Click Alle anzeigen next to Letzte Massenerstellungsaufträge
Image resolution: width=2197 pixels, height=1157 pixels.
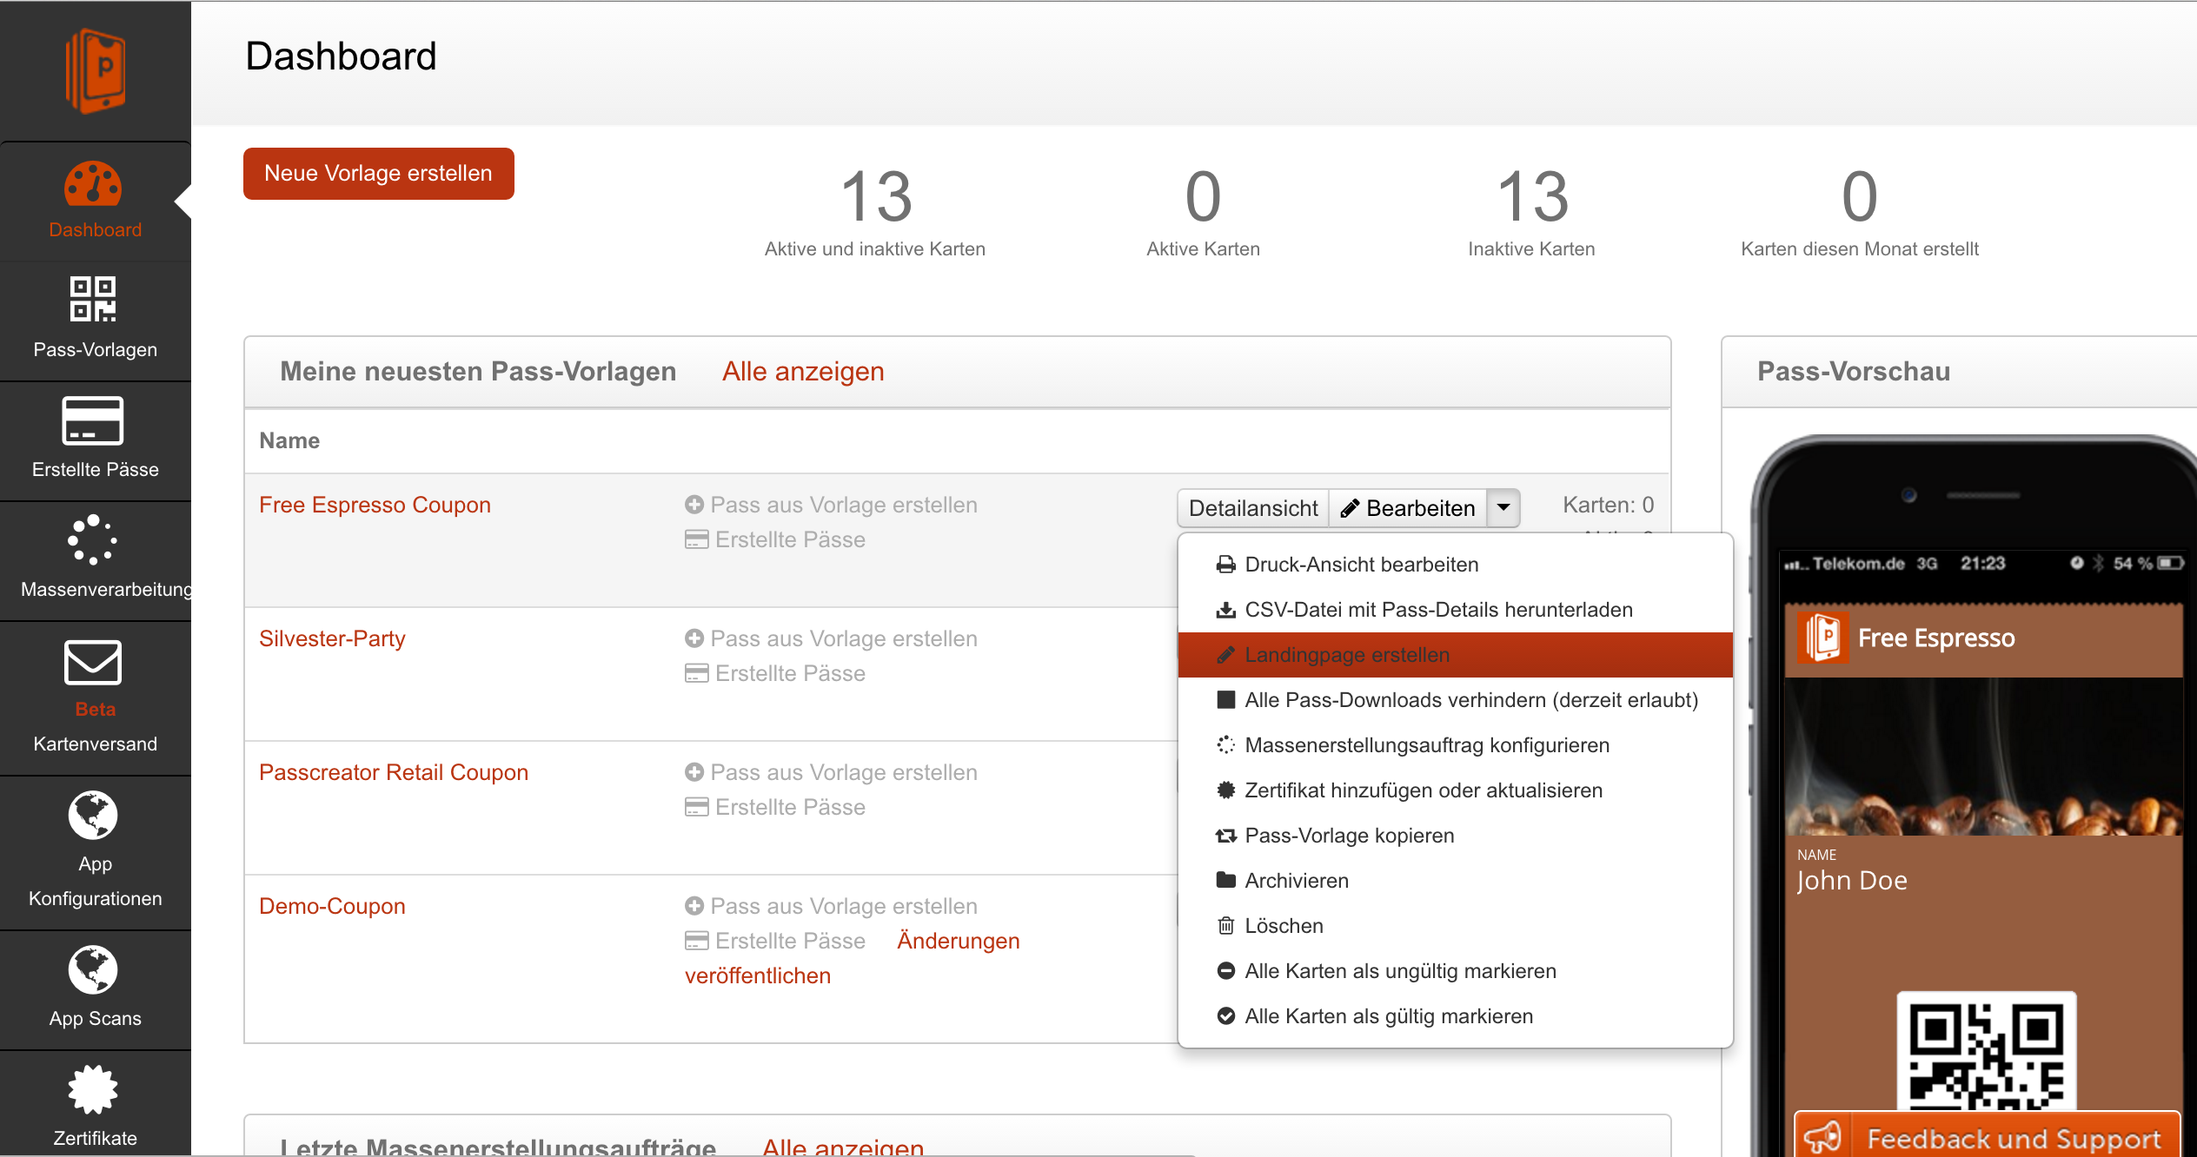(x=843, y=1146)
